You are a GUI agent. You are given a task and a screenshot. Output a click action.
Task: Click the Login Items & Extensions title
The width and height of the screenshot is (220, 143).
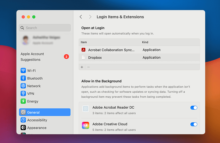[x=120, y=17]
